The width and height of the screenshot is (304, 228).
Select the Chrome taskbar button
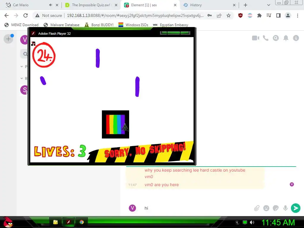(x=82, y=222)
